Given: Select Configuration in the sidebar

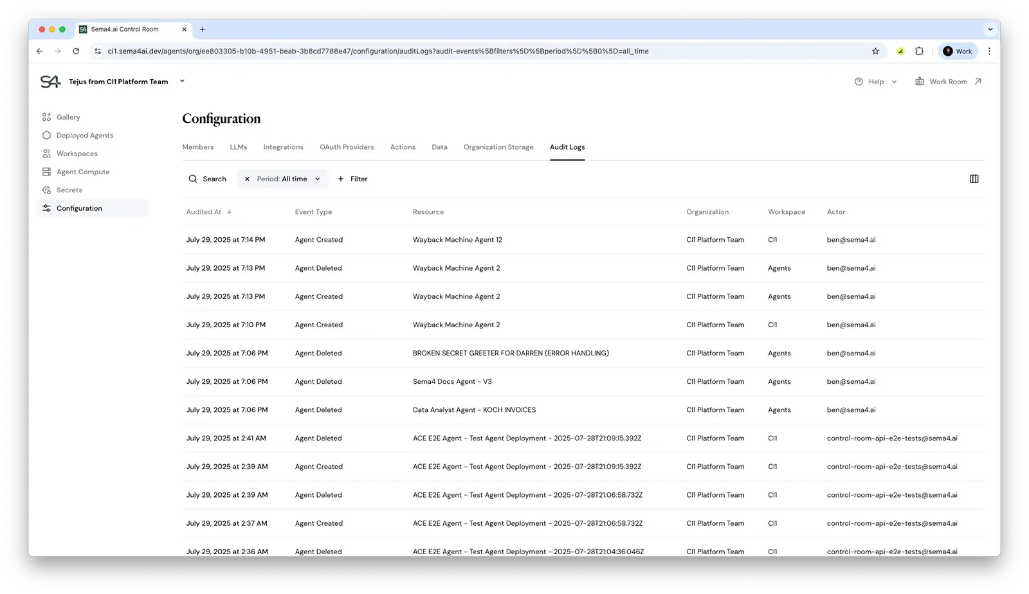Looking at the screenshot, I should (79, 208).
